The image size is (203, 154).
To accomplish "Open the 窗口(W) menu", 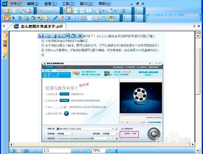I will pyautogui.click(x=86, y=4).
